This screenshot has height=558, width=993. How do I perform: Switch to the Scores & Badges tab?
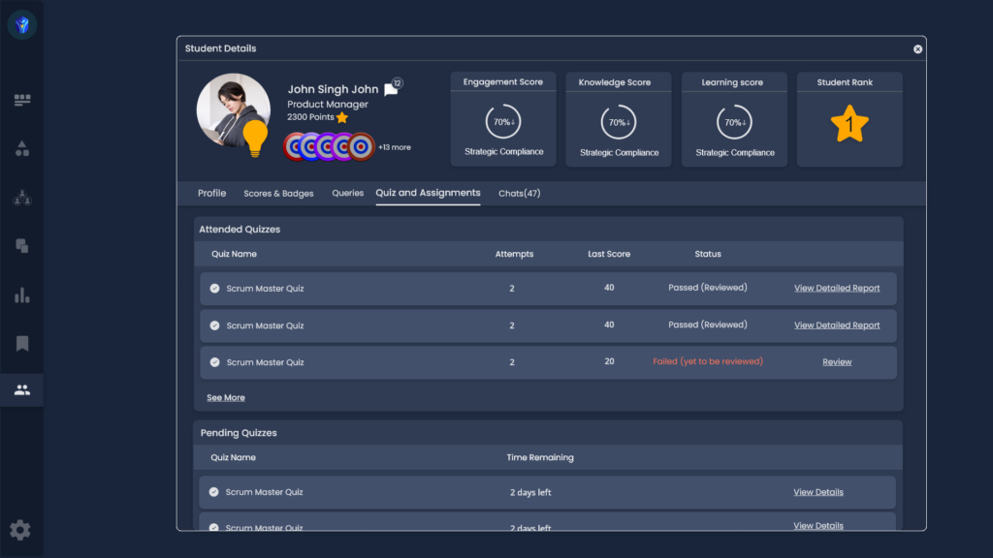[278, 194]
